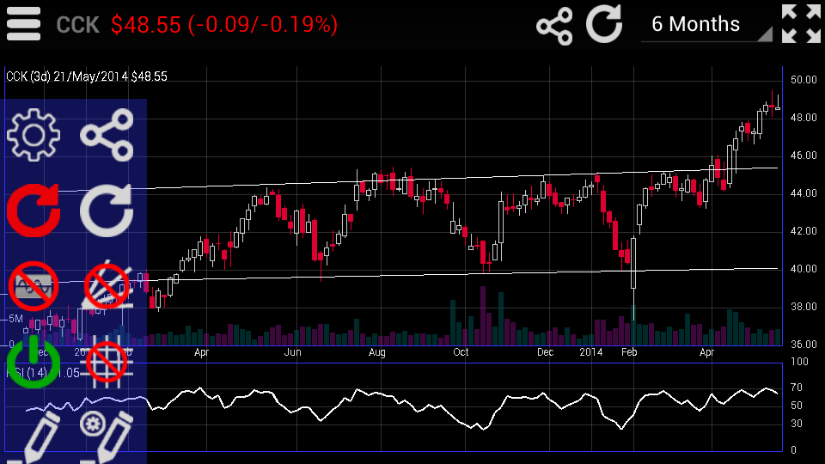Remove trend lines with crossed-out fan icon

pos(107,286)
